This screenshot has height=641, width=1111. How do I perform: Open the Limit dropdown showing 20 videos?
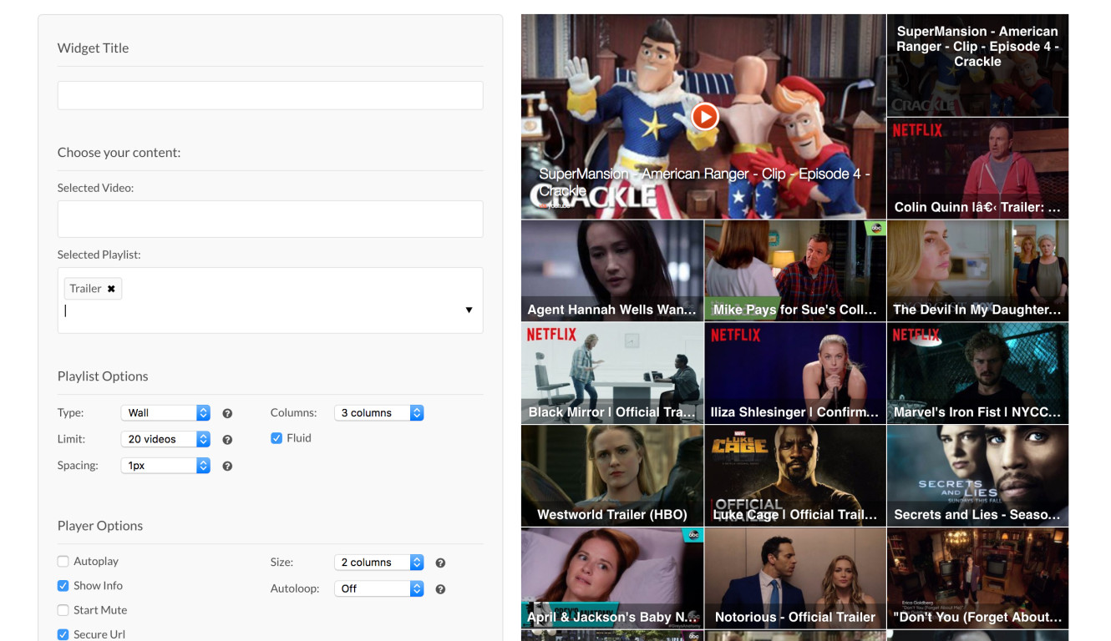click(x=165, y=439)
